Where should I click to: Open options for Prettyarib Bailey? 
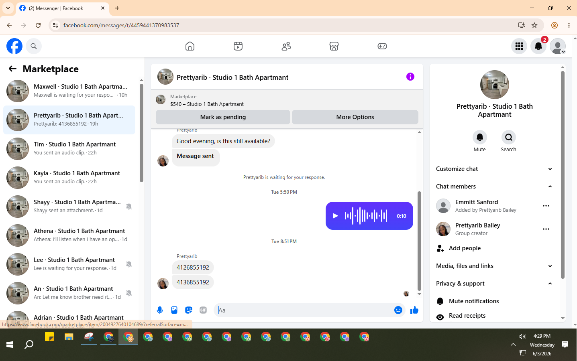click(546, 229)
